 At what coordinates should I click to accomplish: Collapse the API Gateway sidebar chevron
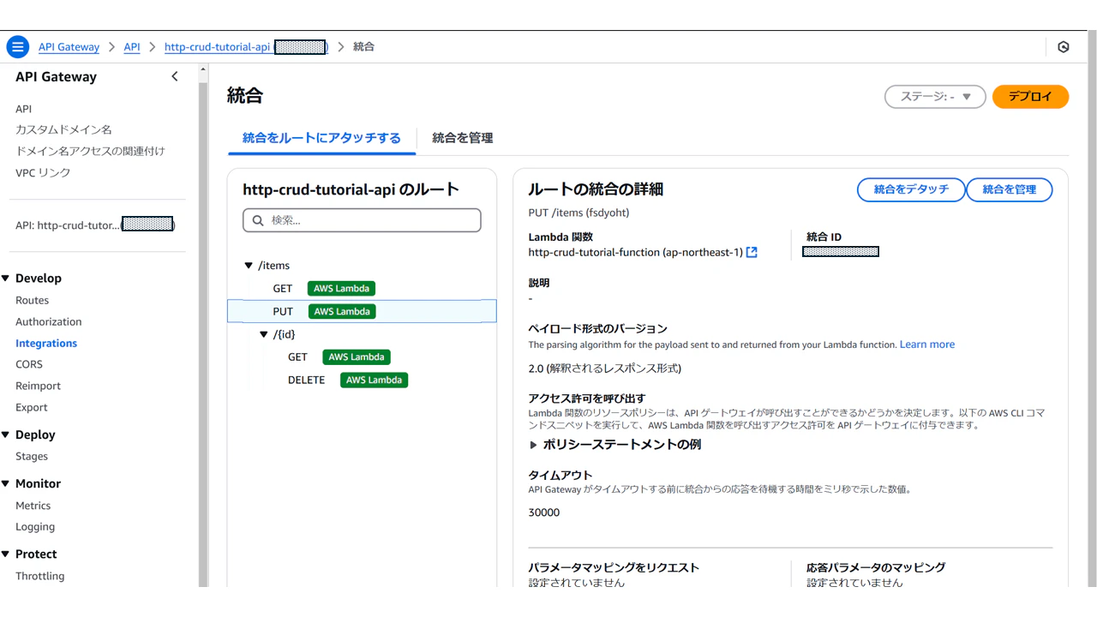coord(175,76)
